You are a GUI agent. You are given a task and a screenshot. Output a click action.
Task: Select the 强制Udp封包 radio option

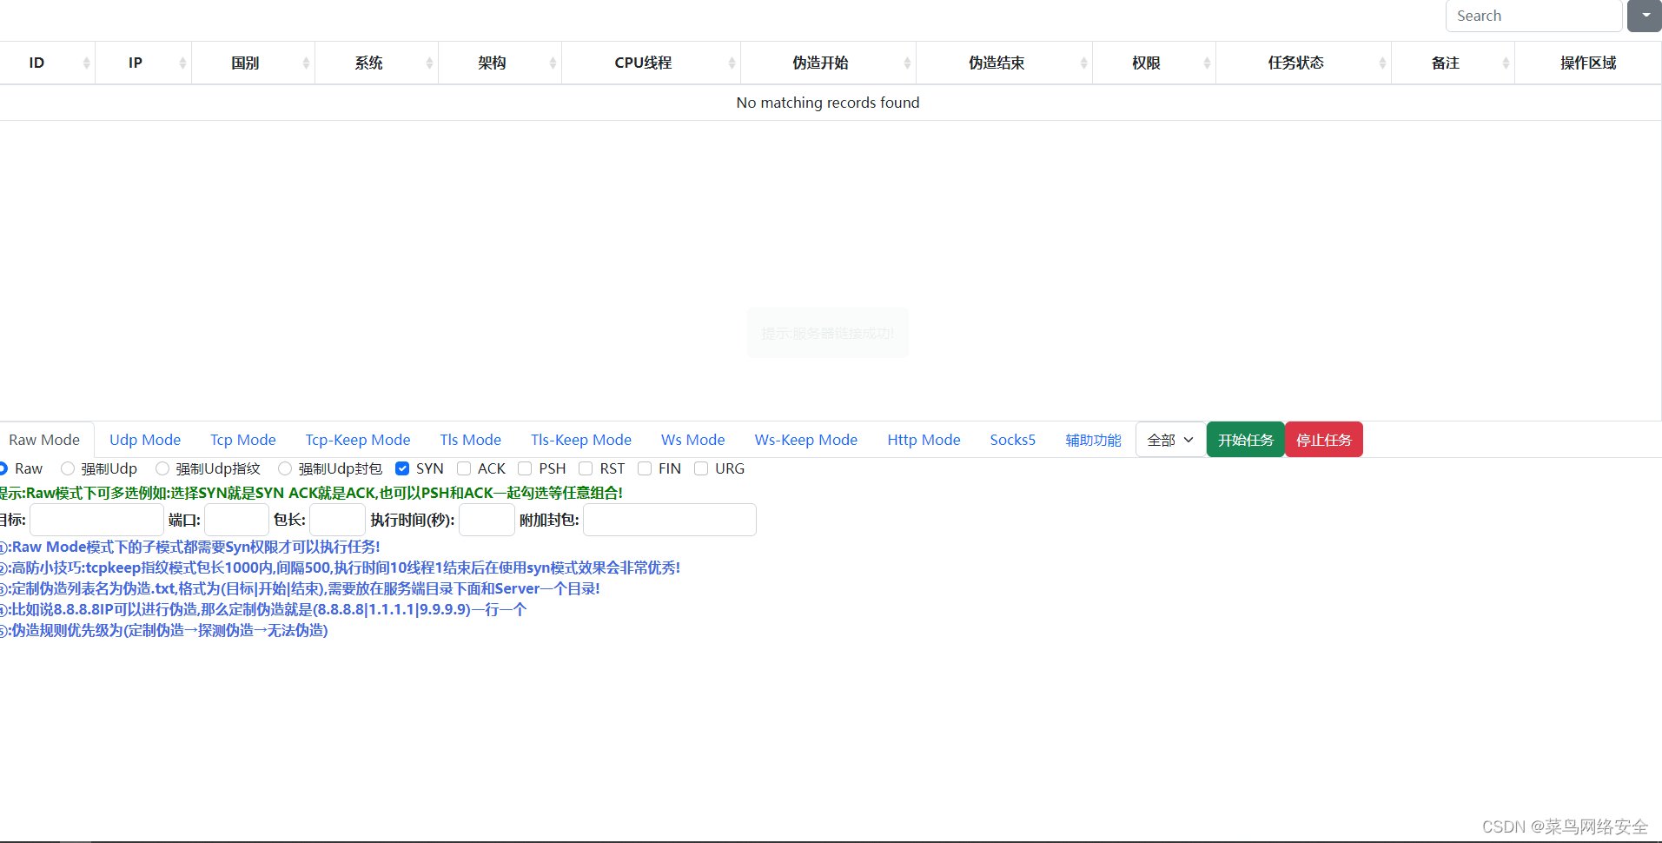pyautogui.click(x=285, y=468)
